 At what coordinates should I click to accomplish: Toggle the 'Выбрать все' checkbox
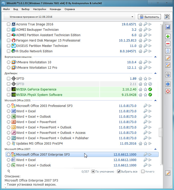pos(119,172)
